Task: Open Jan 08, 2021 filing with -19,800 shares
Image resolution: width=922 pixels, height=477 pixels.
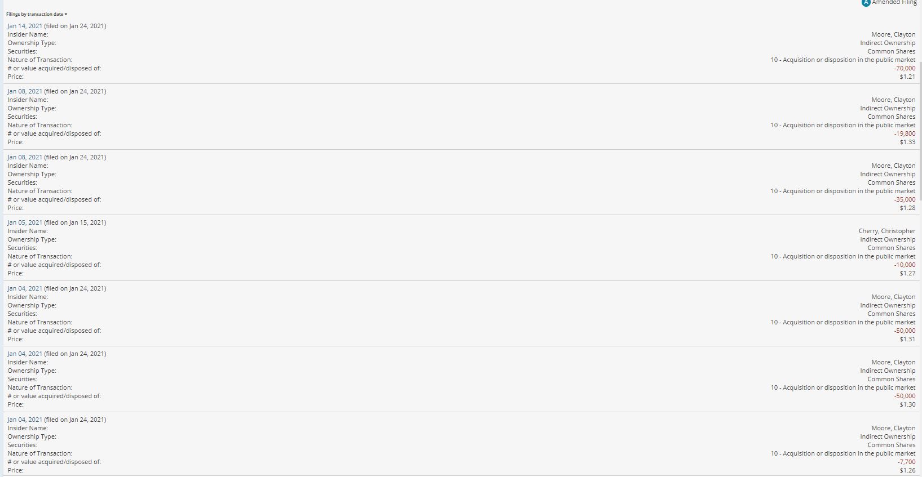Action: point(25,91)
